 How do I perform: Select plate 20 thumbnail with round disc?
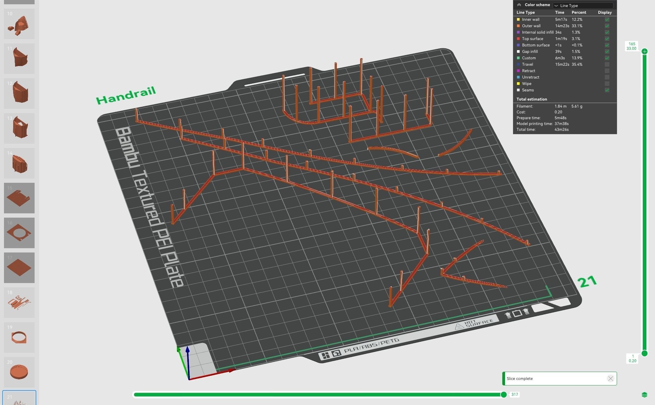(x=19, y=372)
